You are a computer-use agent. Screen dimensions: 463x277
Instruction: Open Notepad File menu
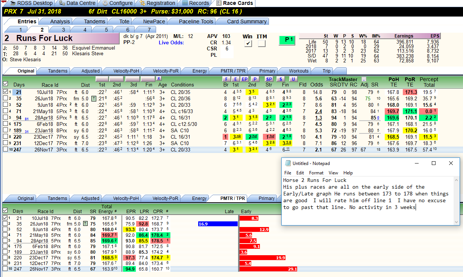[x=288, y=173]
